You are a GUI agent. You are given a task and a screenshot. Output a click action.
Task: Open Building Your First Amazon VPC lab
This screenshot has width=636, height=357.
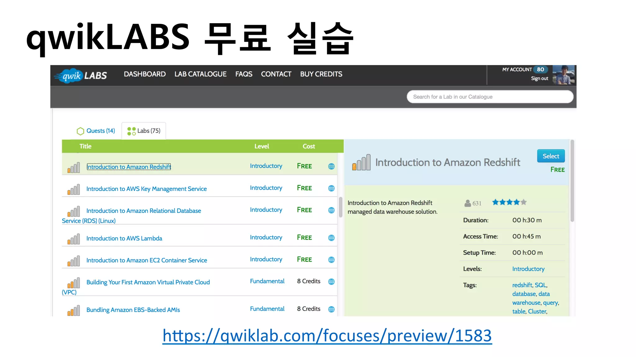tap(148, 282)
